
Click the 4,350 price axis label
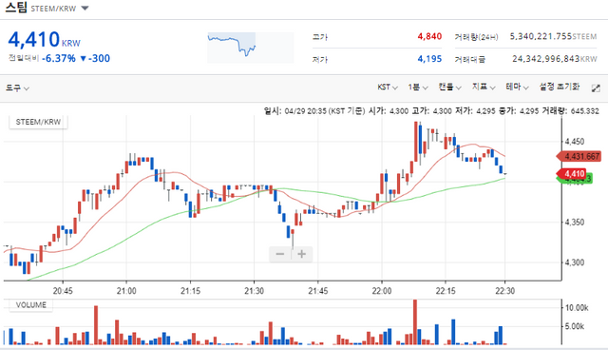point(574,223)
